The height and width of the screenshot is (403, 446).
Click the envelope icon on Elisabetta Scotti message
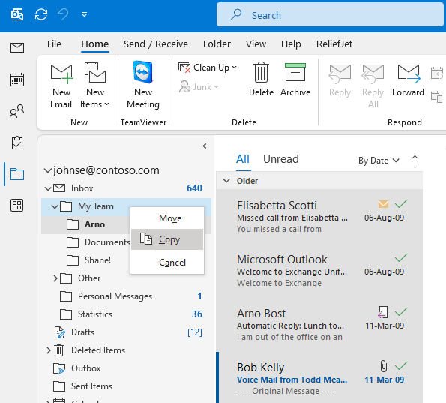(383, 204)
